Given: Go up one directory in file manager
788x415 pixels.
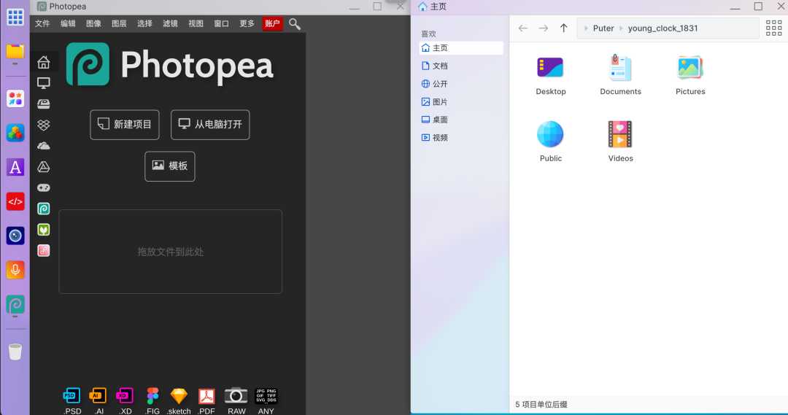Looking at the screenshot, I should pyautogui.click(x=564, y=28).
